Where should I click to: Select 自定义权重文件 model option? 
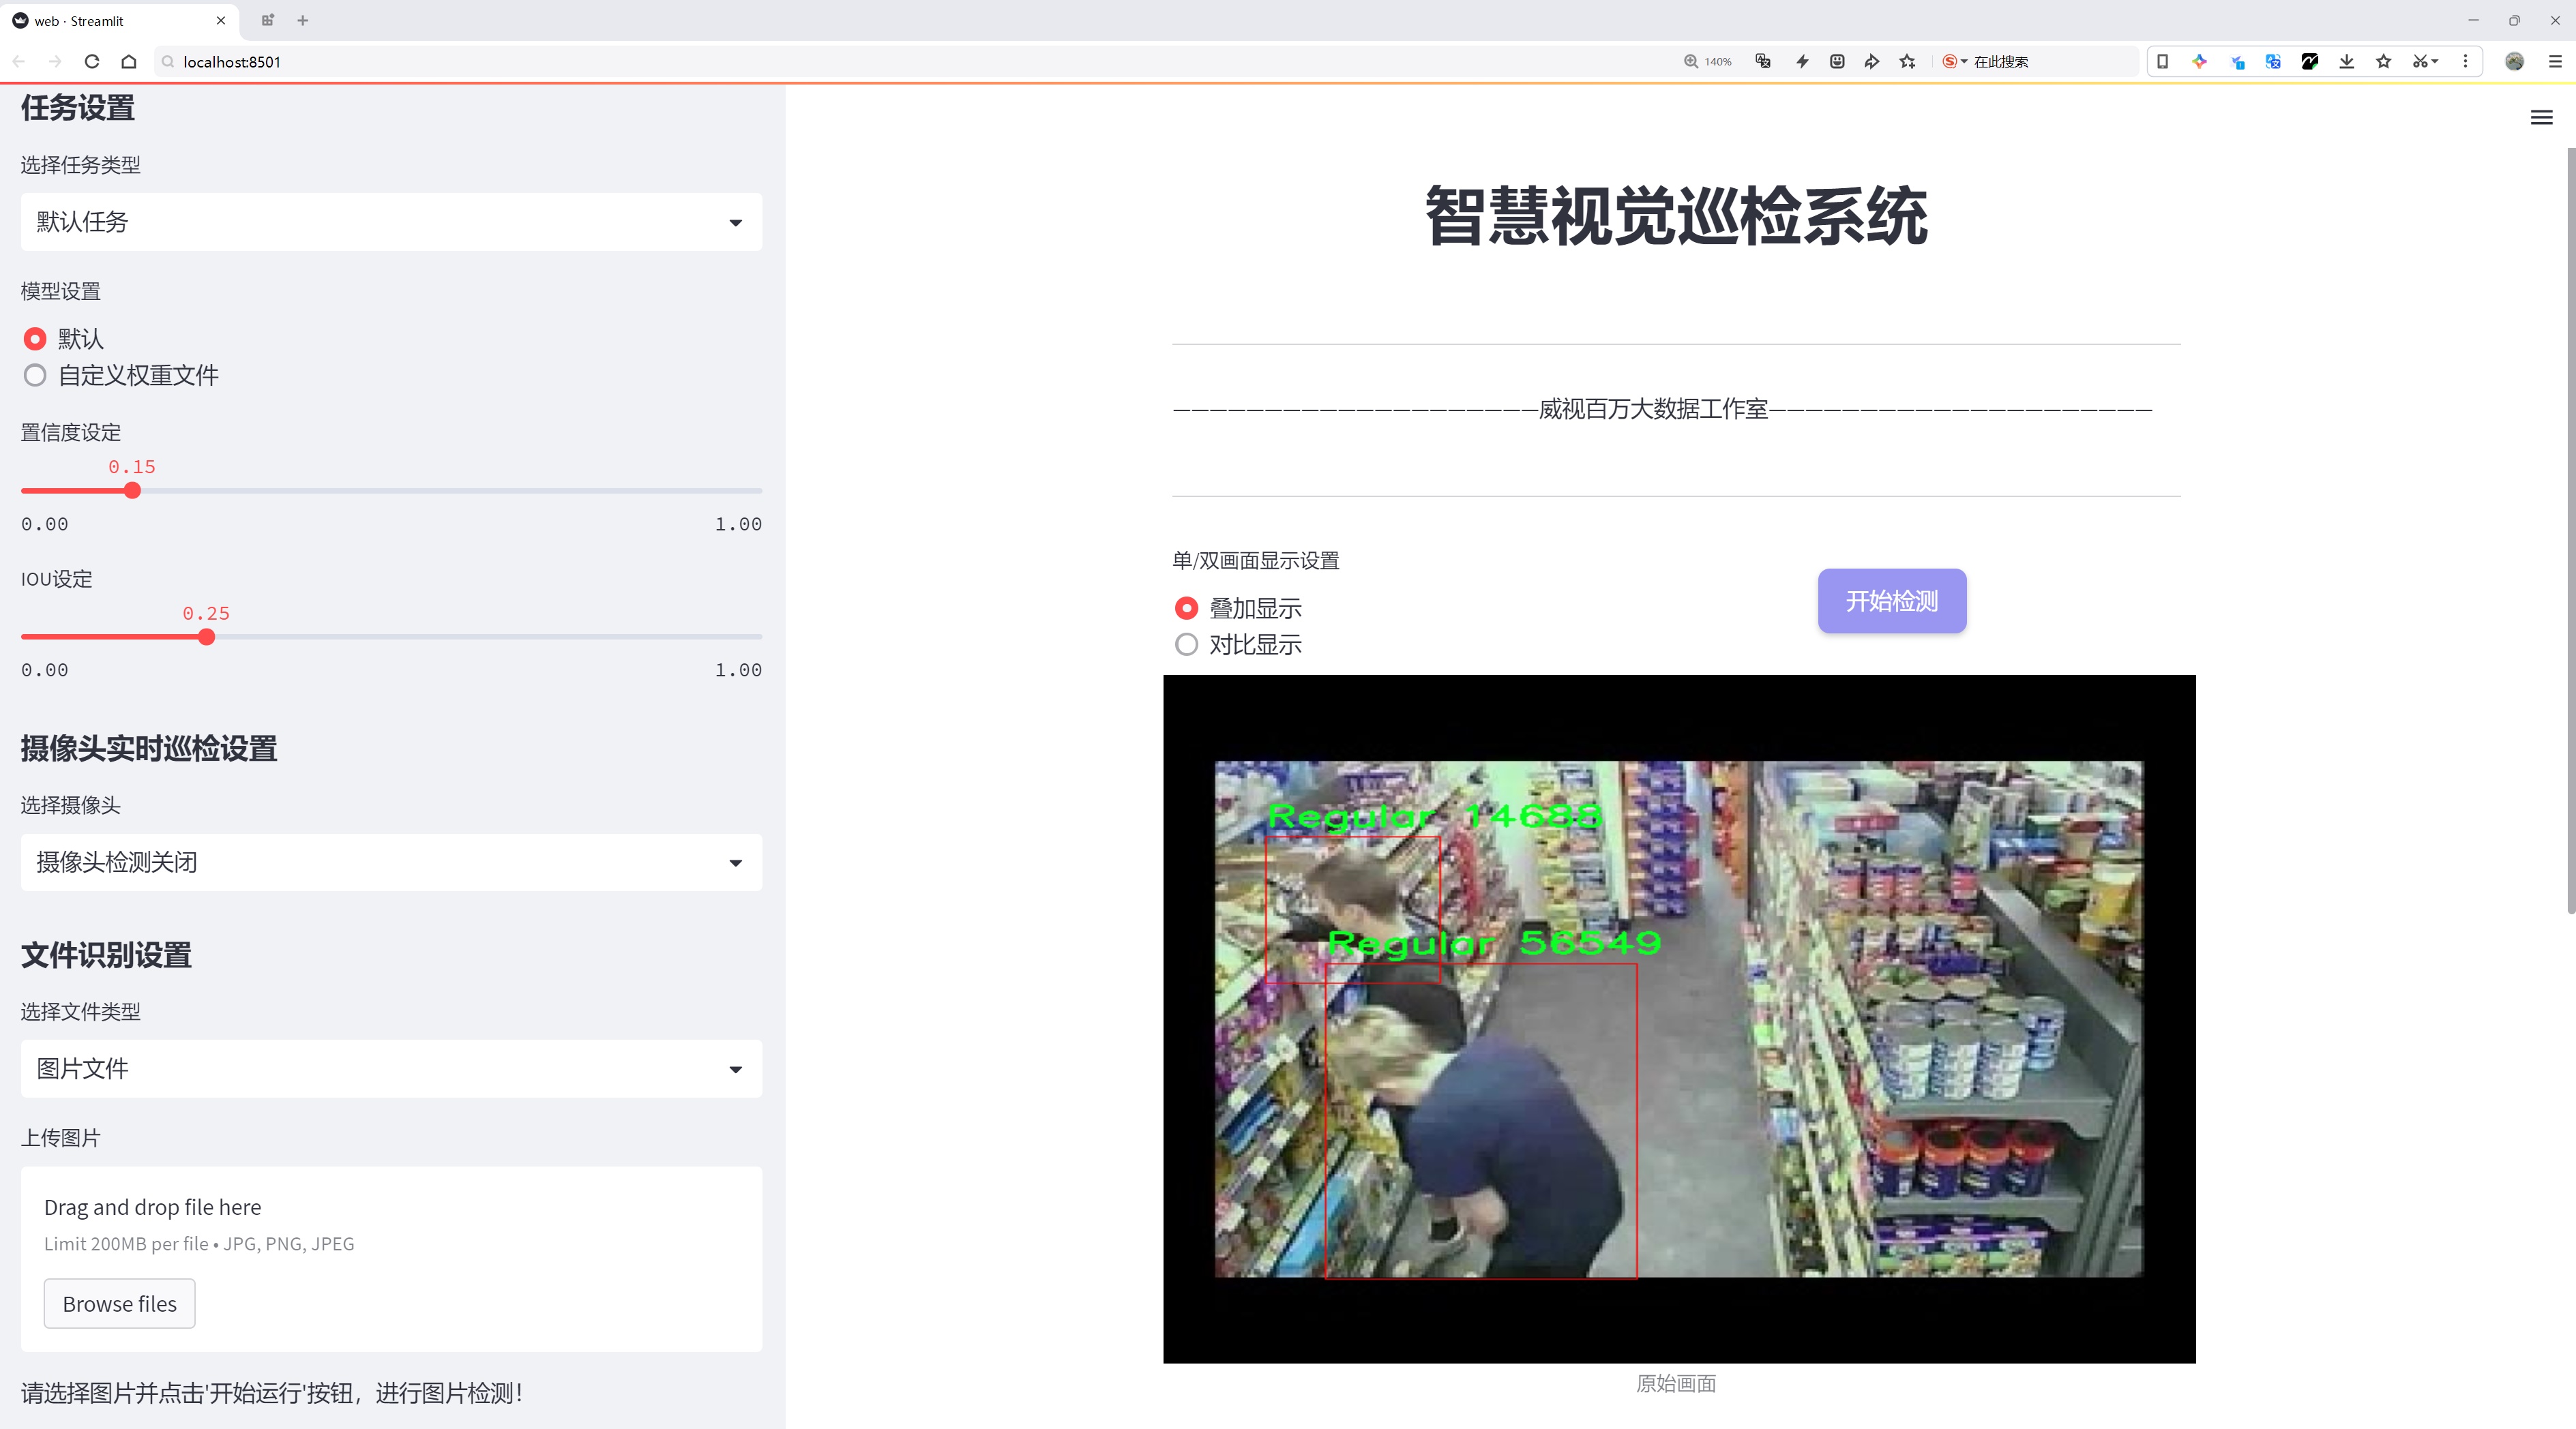tap(35, 376)
